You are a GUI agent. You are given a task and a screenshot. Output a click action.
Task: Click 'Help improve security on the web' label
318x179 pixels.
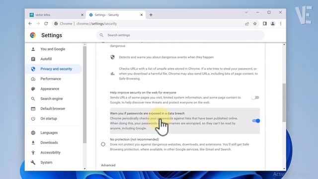pyautogui.click(x=143, y=92)
